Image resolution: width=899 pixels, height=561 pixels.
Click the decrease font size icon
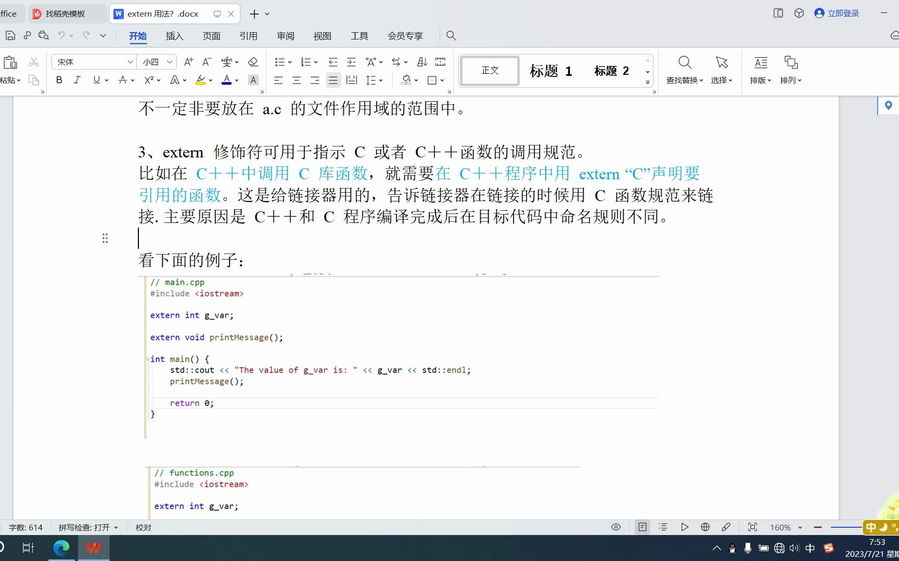coord(207,62)
